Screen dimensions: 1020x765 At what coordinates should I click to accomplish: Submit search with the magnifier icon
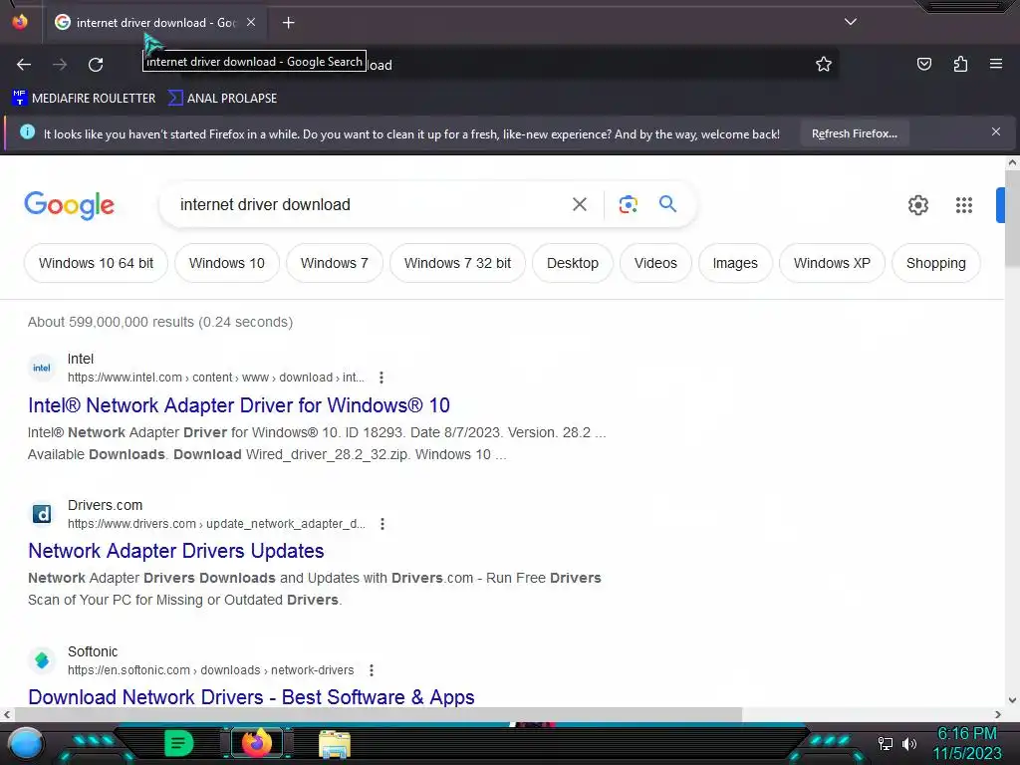pyautogui.click(x=667, y=204)
